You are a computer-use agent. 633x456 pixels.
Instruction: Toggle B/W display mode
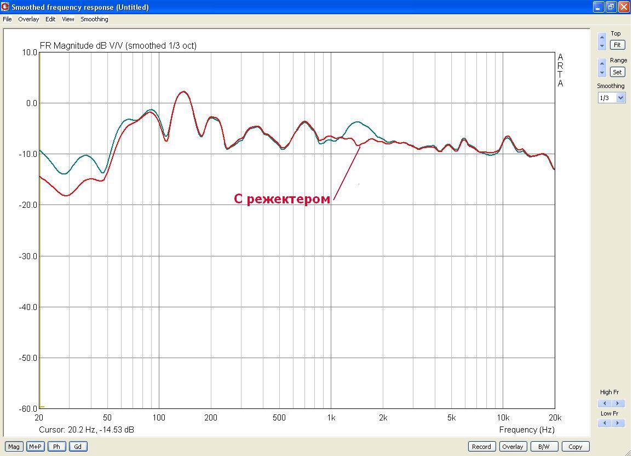[544, 446]
